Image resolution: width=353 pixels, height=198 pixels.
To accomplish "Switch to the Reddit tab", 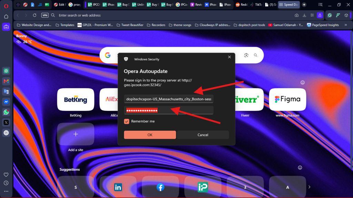I will pos(241,4).
